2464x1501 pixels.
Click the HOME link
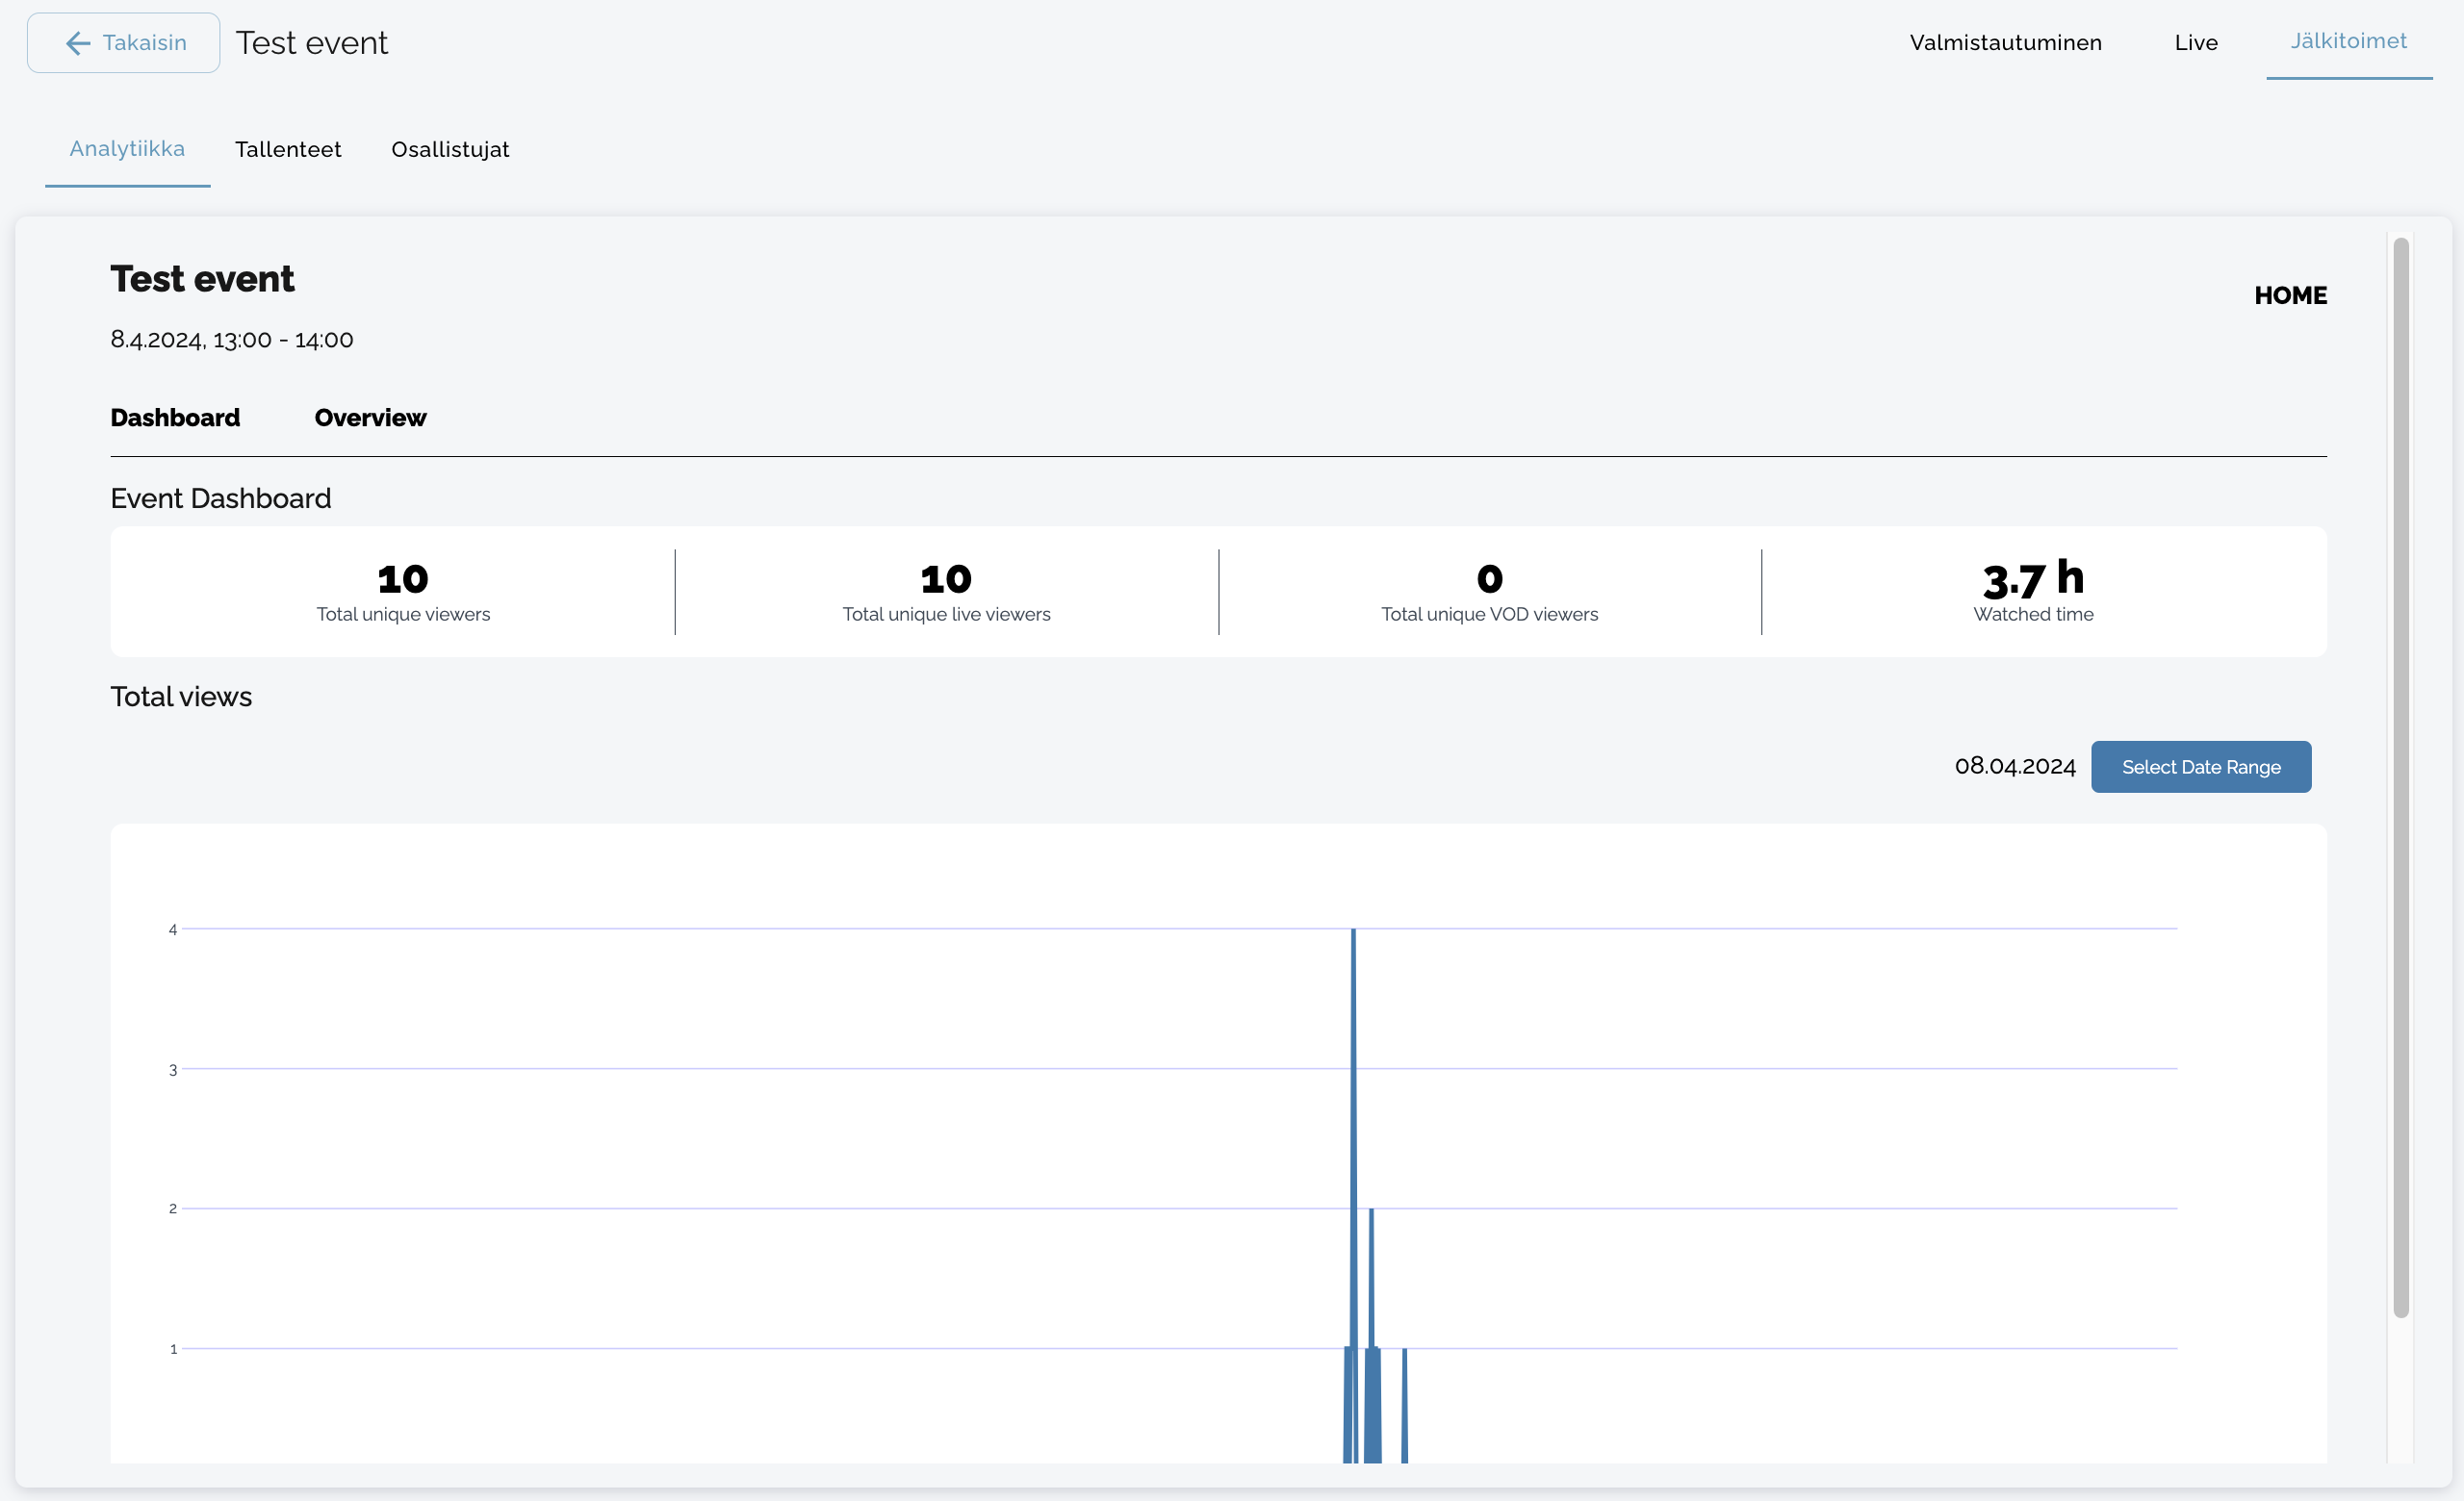click(2290, 295)
